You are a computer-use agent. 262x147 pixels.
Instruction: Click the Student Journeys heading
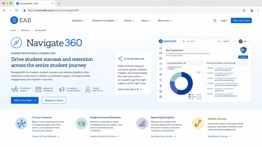pyautogui.click(x=217, y=119)
